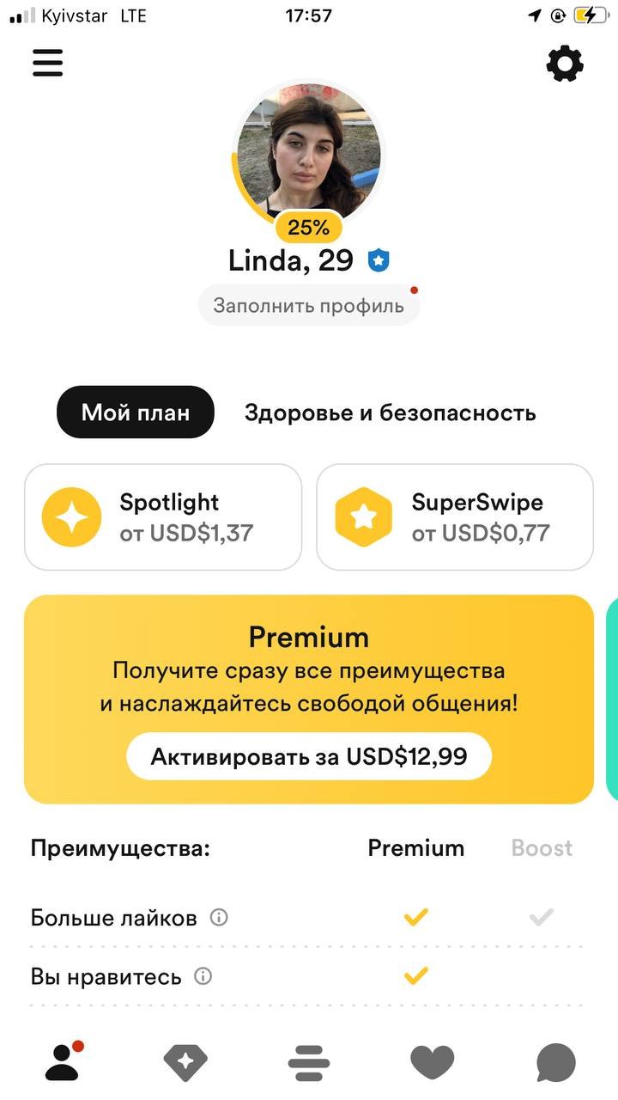Viewport: 618px width, 1100px height.
Task: Tap the 25% profile completion badge
Action: 308,228
